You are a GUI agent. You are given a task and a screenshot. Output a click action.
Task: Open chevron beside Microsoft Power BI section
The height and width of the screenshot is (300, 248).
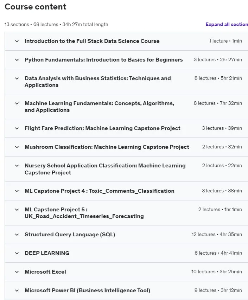pyautogui.click(x=17, y=291)
